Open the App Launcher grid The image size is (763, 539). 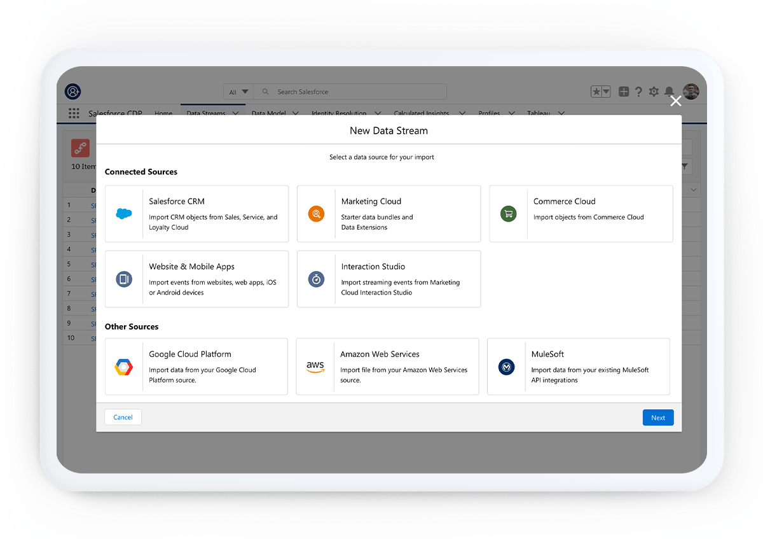74,113
